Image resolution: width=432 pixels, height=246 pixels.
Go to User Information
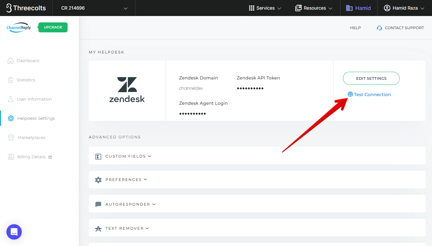point(34,99)
